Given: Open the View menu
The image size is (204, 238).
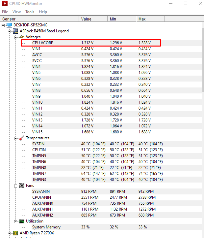Looking at the screenshot, I should click(16, 12).
